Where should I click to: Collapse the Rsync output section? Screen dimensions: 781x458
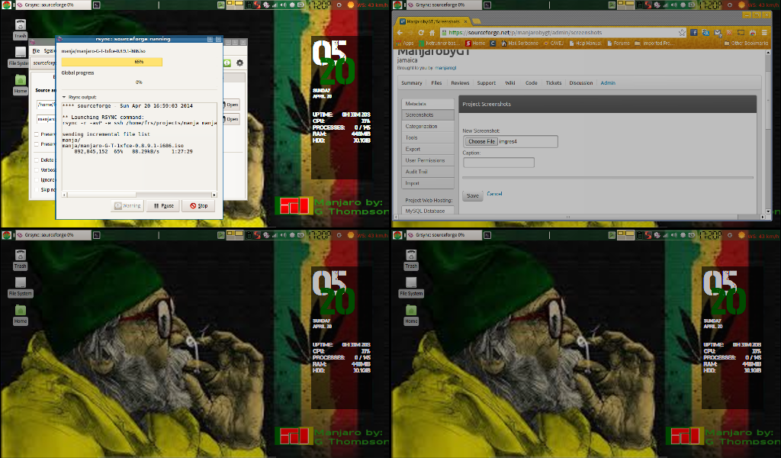click(64, 97)
